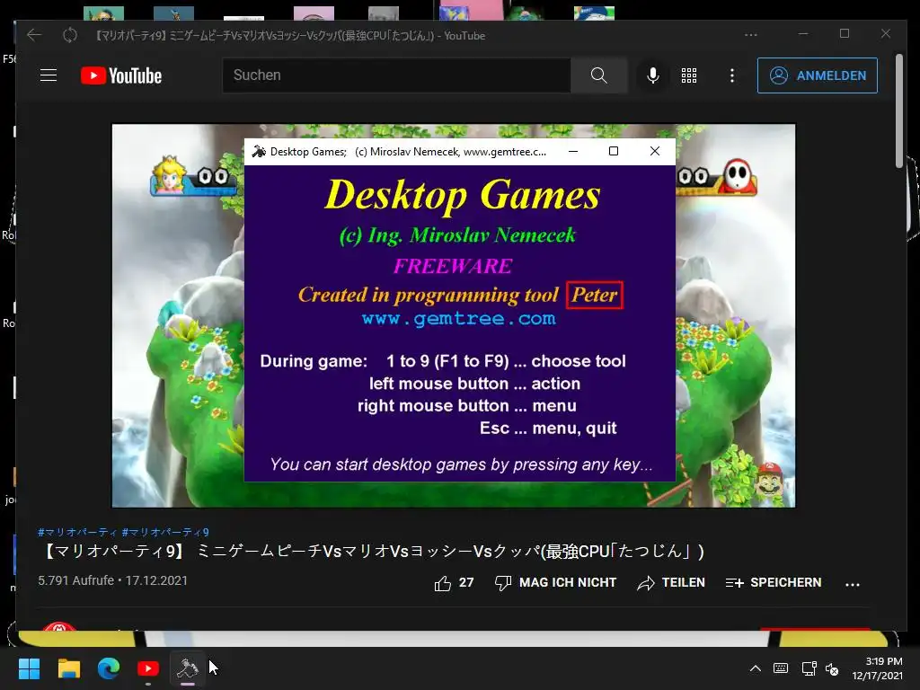Open the clock showing 3:19 PM
Screen dimensions: 920x690
877,668
